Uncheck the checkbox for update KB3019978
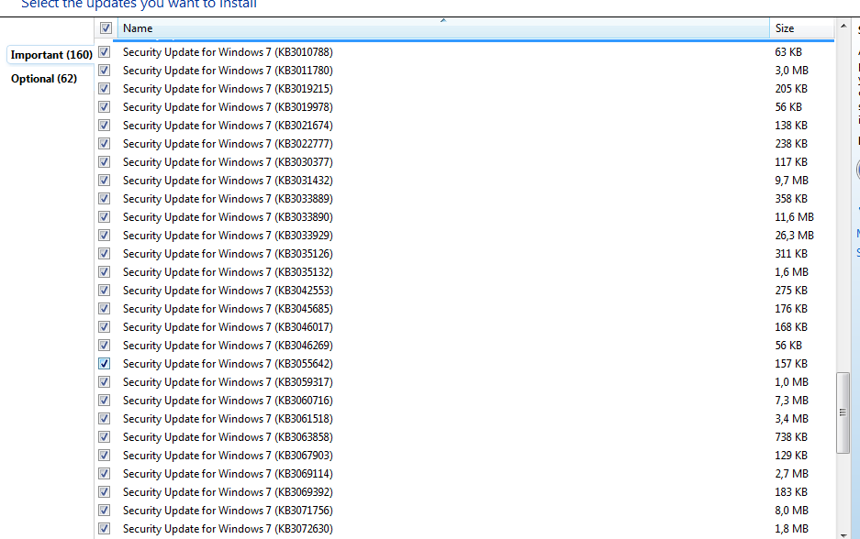Screen dimensions: 860x539 coord(105,107)
